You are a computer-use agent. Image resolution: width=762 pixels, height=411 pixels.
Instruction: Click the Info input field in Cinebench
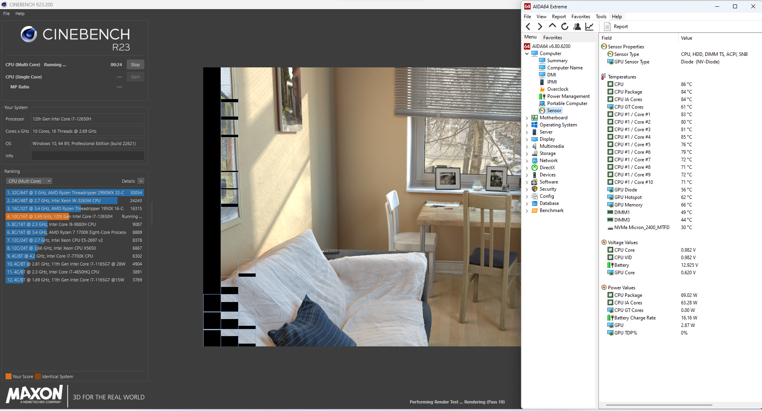click(88, 156)
